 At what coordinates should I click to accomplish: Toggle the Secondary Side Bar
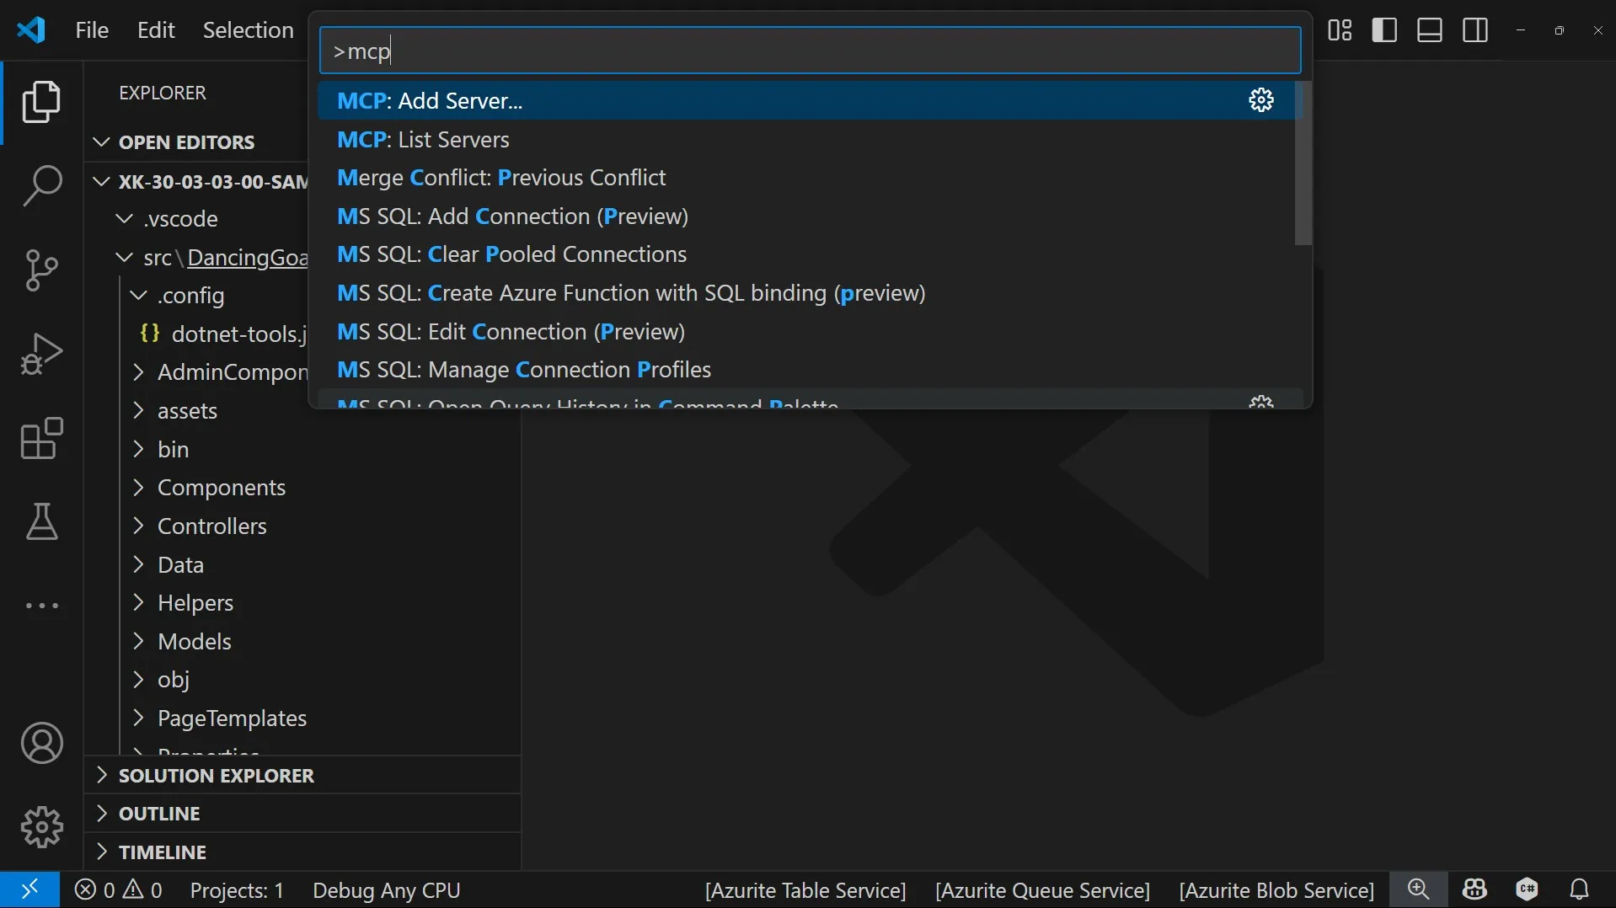pos(1475,30)
